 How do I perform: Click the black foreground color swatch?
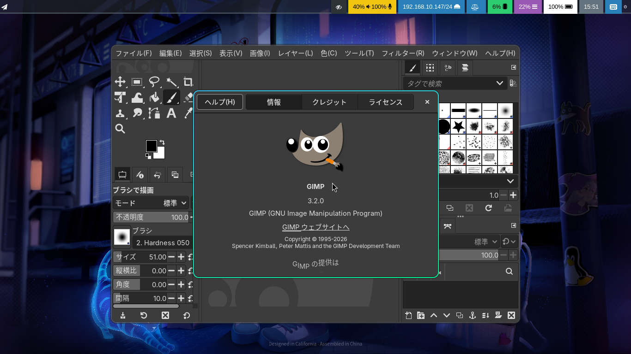[x=151, y=146]
